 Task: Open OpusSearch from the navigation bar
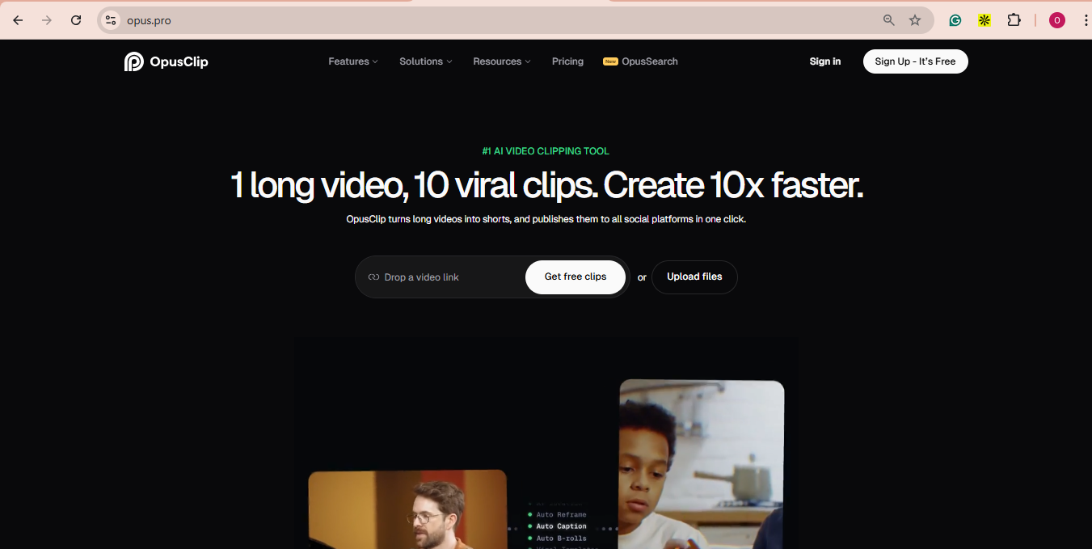coord(649,61)
